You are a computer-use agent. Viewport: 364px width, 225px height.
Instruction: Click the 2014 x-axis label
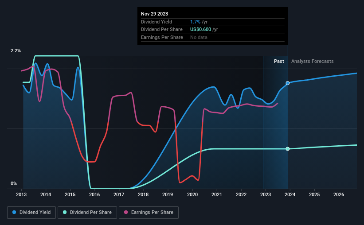point(46,194)
